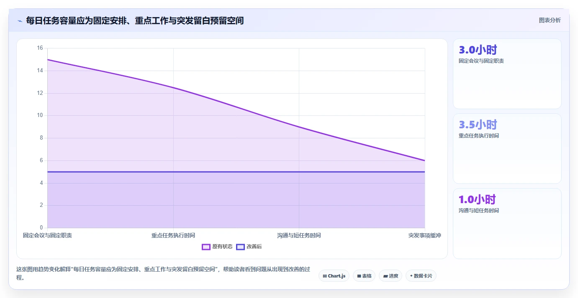Viewport: 578px width, 298px height.
Task: Toggle the 原有状态 legend item
Action: [x=217, y=247]
